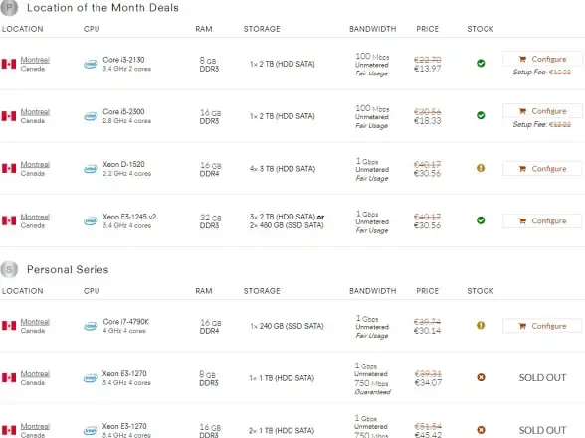Open Montreal link in Core i3-2130 row
The width and height of the screenshot is (585, 438).
point(35,60)
